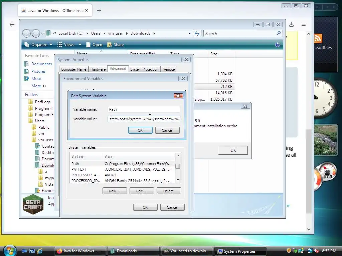Select the Public folder in tree
Screen dimensions: 342x256
pyautogui.click(x=44, y=127)
